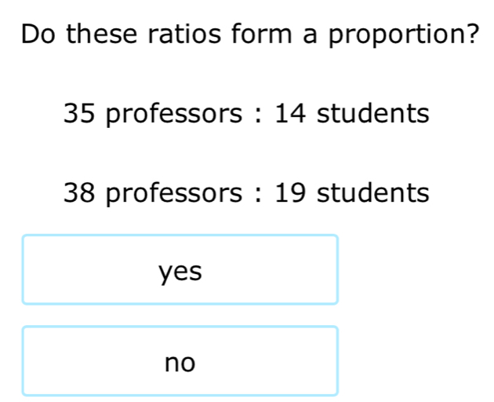Screen dimensions: 494x402
Task: Click the word "students" in second ratio
Action: pyautogui.click(x=373, y=192)
